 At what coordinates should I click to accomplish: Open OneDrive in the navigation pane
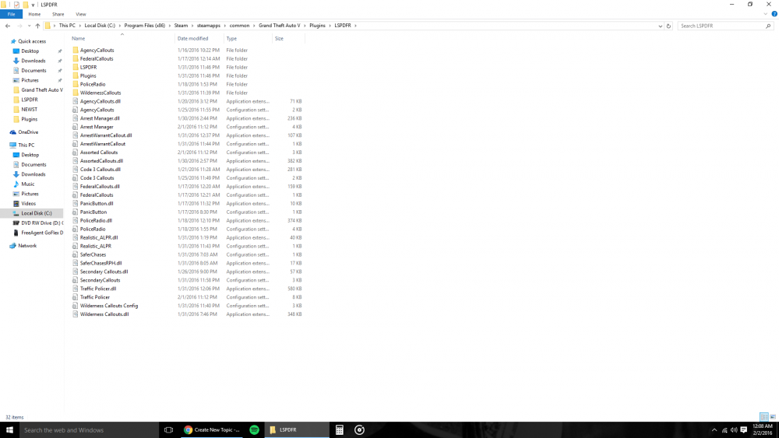[28, 132]
